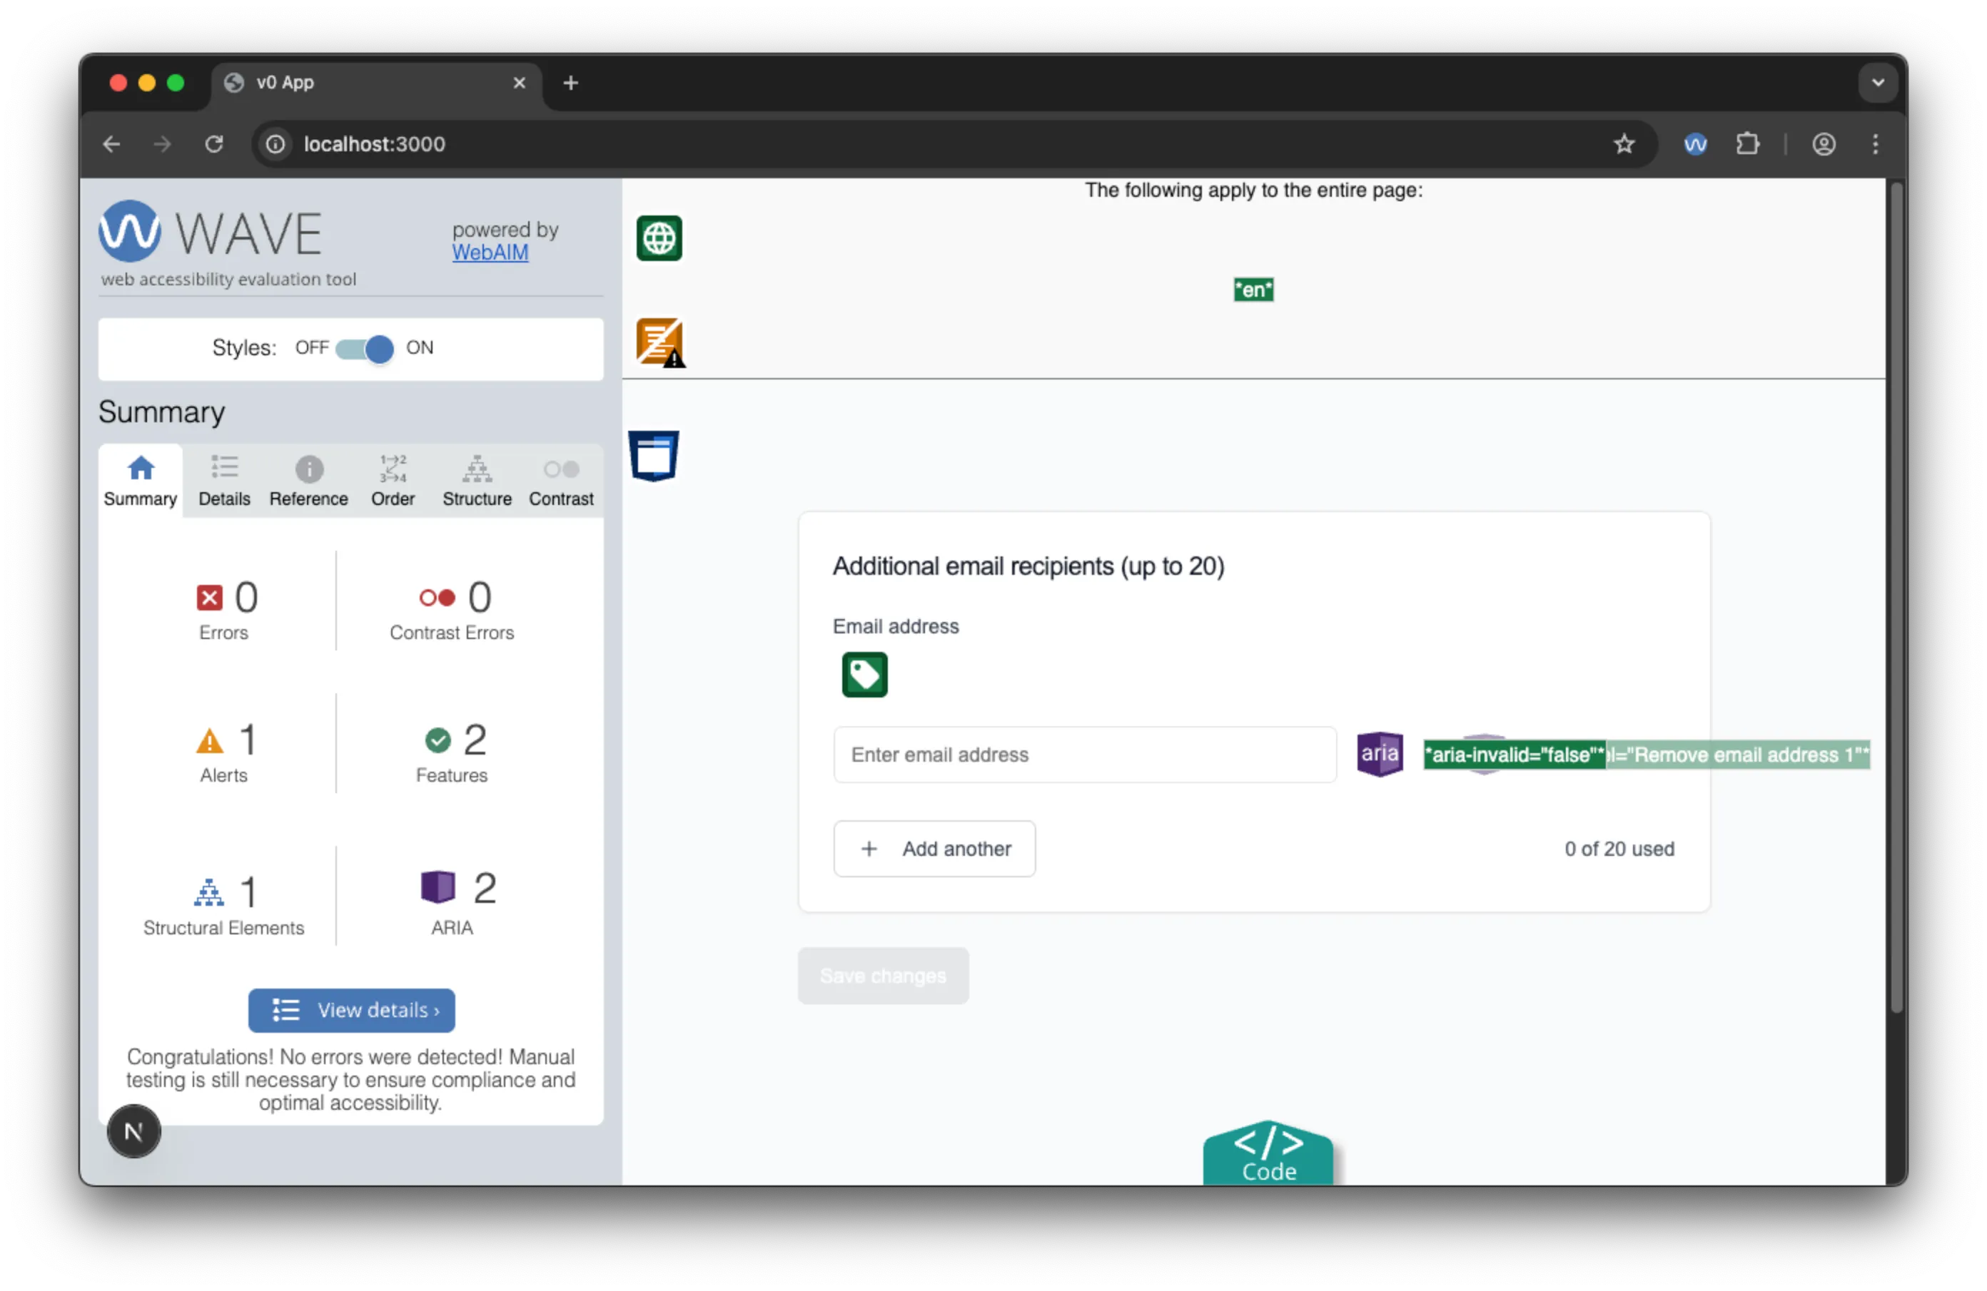The height and width of the screenshot is (1291, 1987).
Task: Click the purple ARIA cube icon
Action: coord(438,888)
